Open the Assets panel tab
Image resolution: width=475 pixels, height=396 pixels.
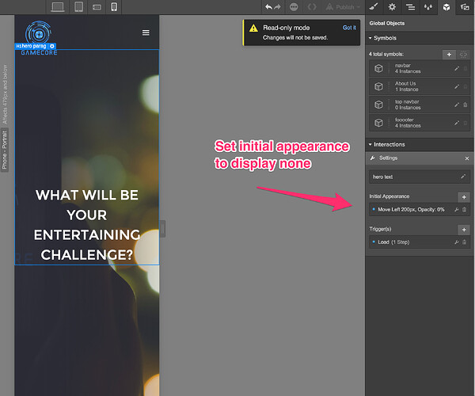465,6
